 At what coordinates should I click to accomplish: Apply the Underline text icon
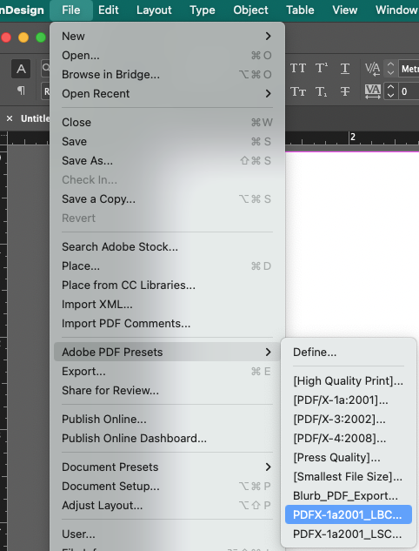[345, 68]
